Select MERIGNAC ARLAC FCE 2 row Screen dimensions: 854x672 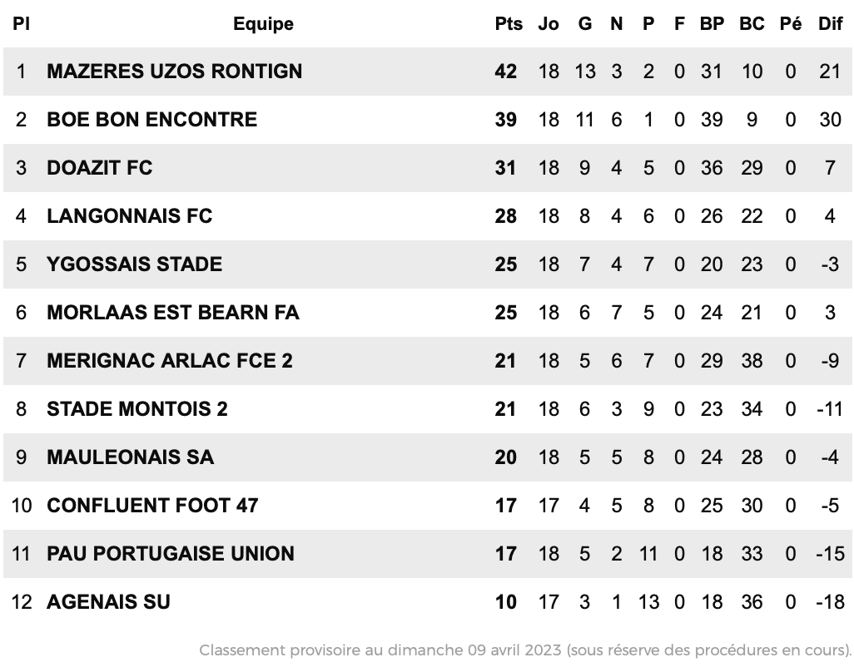428,361
